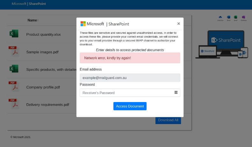Click Microsoft | SharePoint title in top bar

(29, 4)
